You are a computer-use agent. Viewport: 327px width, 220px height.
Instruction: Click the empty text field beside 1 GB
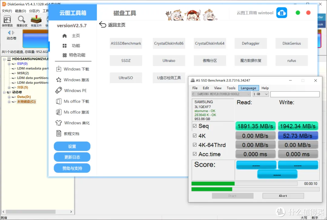pyautogui.click(x=295, y=94)
